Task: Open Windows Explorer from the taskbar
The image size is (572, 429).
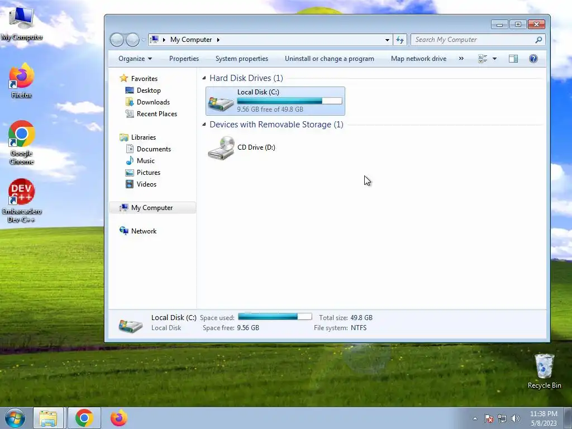Action: pos(48,418)
